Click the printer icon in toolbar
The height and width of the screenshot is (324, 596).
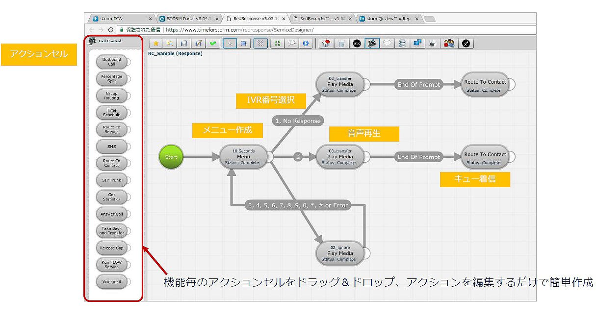[x=433, y=43]
